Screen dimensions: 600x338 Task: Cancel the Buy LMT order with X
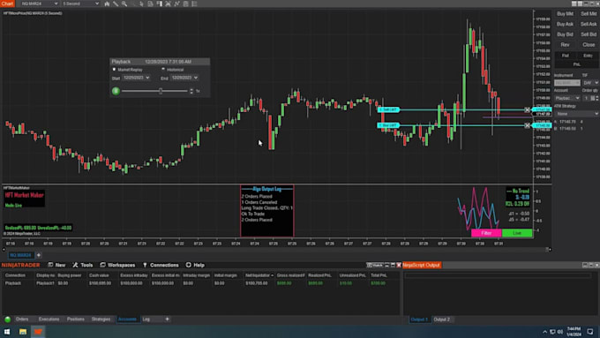[528, 125]
